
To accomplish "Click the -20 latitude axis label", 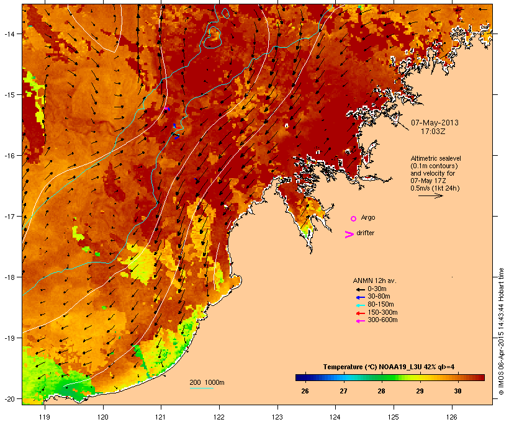I will point(9,399).
